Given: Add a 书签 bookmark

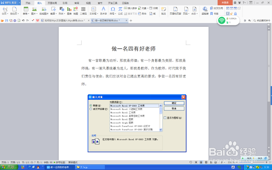Looking at the screenshot, I should click(x=214, y=14).
